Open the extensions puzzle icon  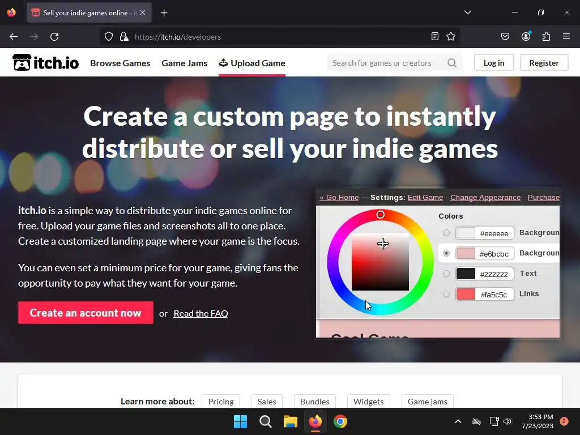546,36
